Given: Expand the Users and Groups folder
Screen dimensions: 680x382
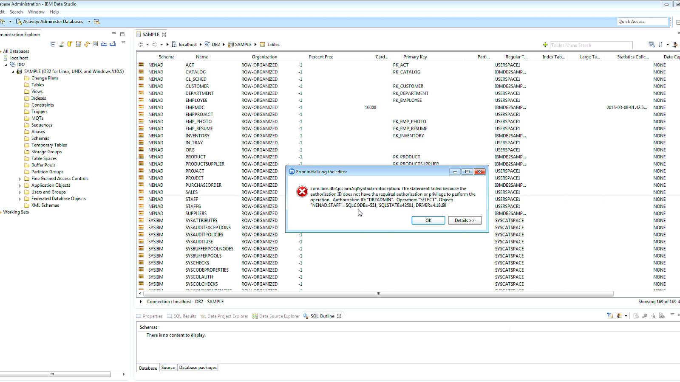Looking at the screenshot, I should [x=20, y=192].
